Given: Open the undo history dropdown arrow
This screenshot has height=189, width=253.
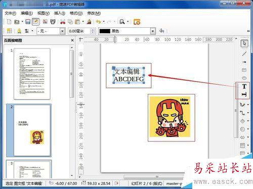Looking at the screenshot, I should tap(104, 22).
